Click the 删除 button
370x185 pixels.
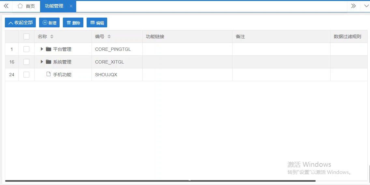(x=73, y=23)
